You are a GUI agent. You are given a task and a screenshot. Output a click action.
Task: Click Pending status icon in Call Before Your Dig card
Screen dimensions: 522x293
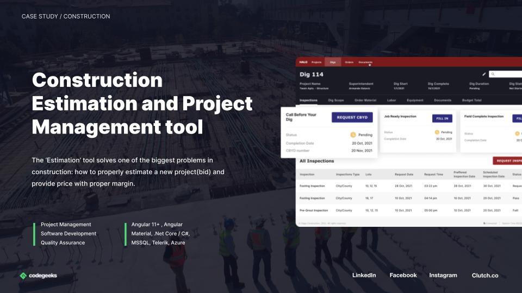click(x=353, y=135)
